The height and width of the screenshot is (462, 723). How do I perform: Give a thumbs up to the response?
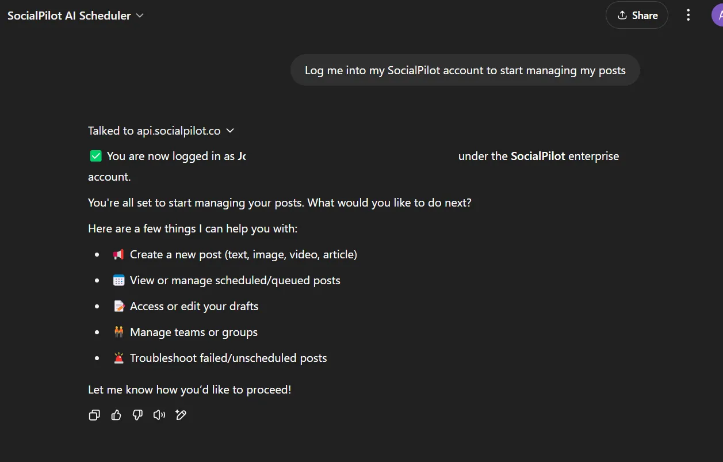pos(116,415)
